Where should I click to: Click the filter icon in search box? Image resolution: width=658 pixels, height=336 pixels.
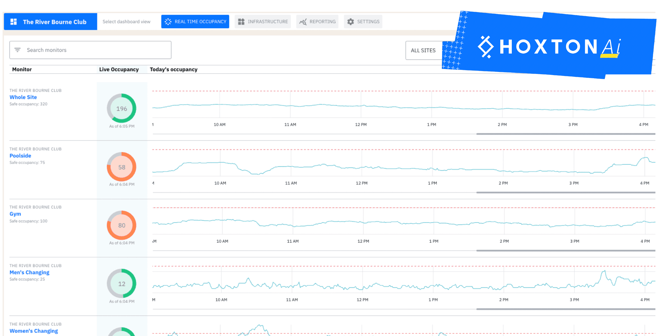click(18, 50)
